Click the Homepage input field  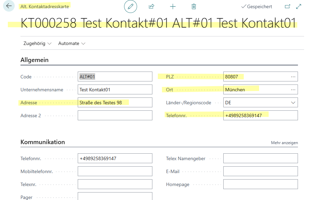coord(260,184)
